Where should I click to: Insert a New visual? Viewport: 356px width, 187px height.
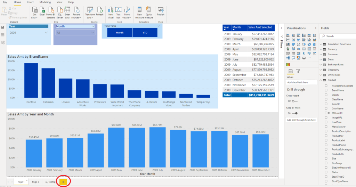click(x=111, y=13)
